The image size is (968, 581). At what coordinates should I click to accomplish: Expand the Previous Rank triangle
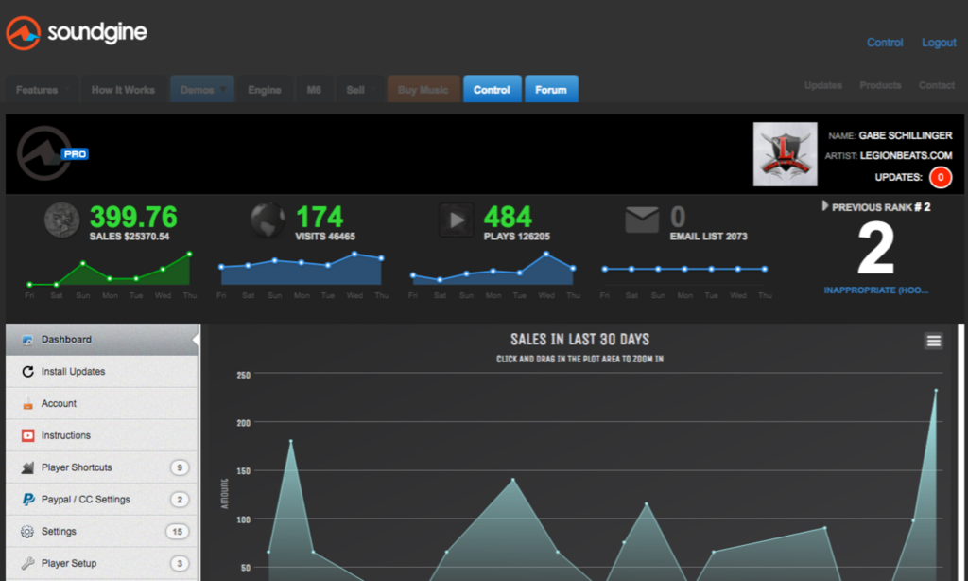(x=824, y=206)
